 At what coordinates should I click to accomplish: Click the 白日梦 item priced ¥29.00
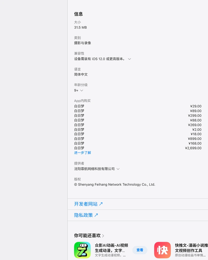click(x=79, y=106)
